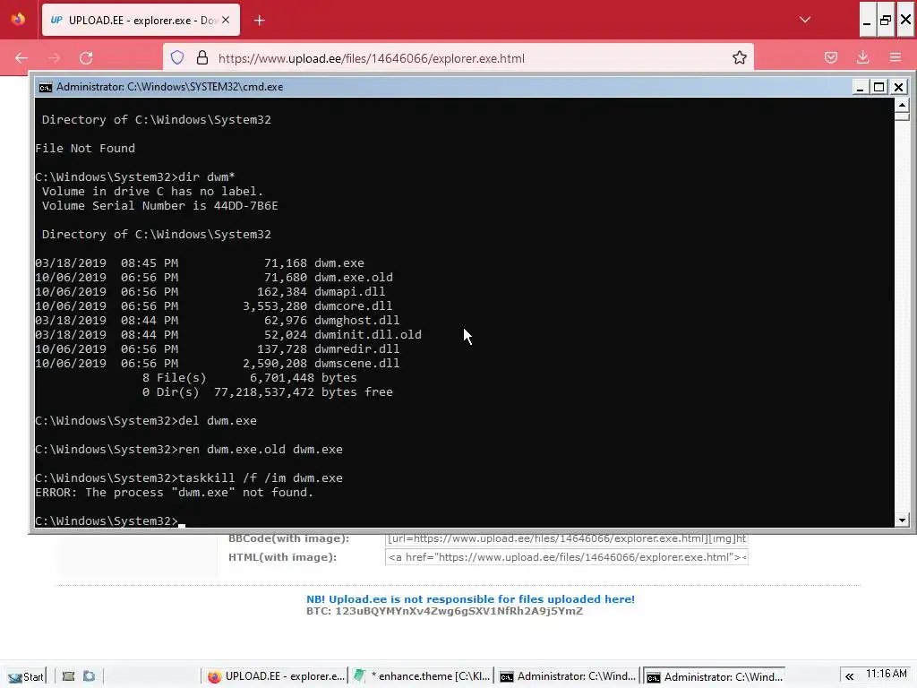
Task: Click the dwmscene.dll listing line
Action: 218,364
